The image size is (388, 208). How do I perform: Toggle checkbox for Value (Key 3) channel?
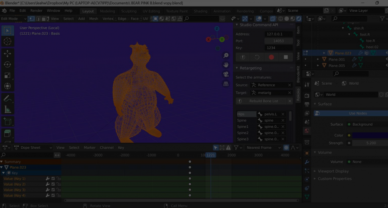point(53,190)
